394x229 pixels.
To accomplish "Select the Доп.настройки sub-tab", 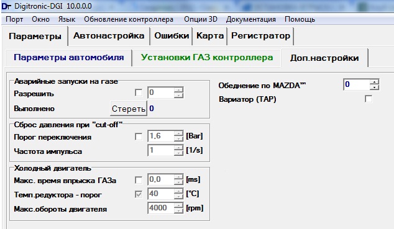I will (x=324, y=58).
